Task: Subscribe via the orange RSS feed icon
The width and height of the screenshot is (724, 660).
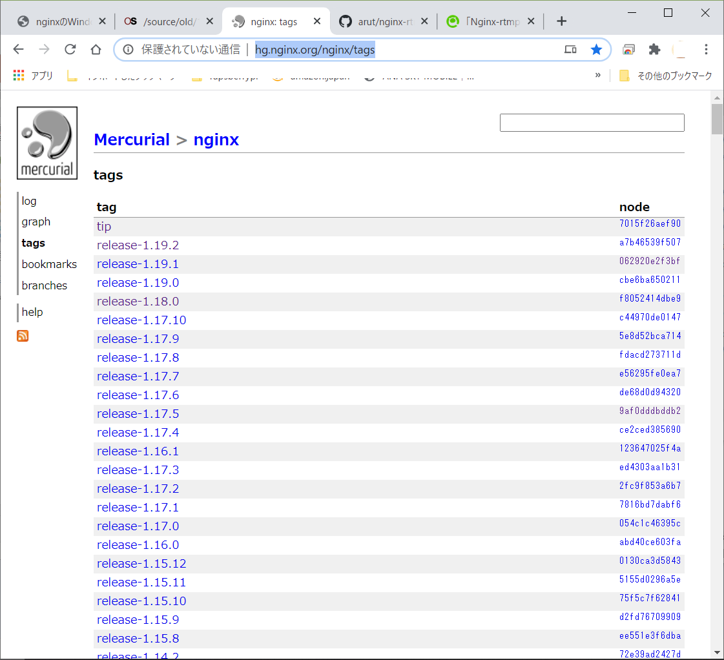Action: (x=23, y=336)
